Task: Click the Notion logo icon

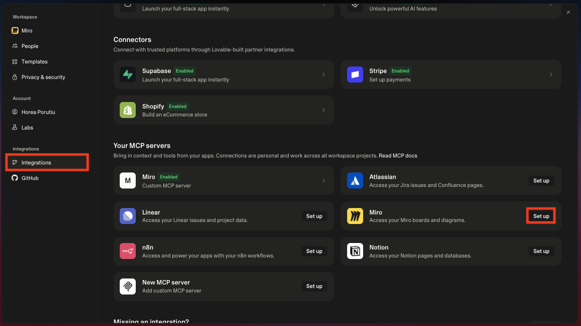Action: click(355, 251)
